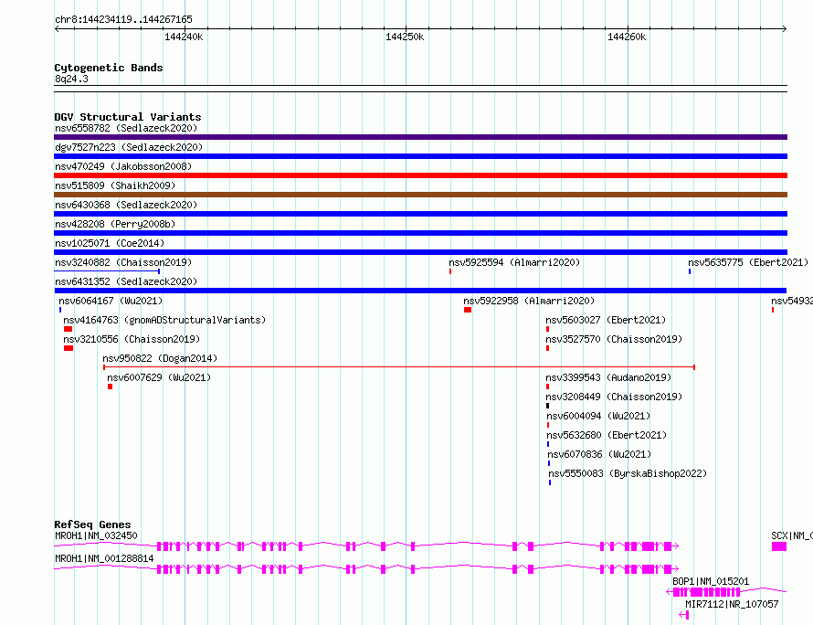Open the MROH1|NM_001288814 gene label

104,558
